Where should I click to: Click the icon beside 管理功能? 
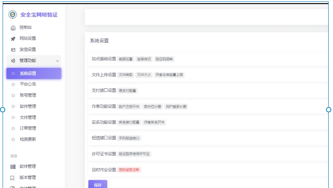click(x=13, y=61)
